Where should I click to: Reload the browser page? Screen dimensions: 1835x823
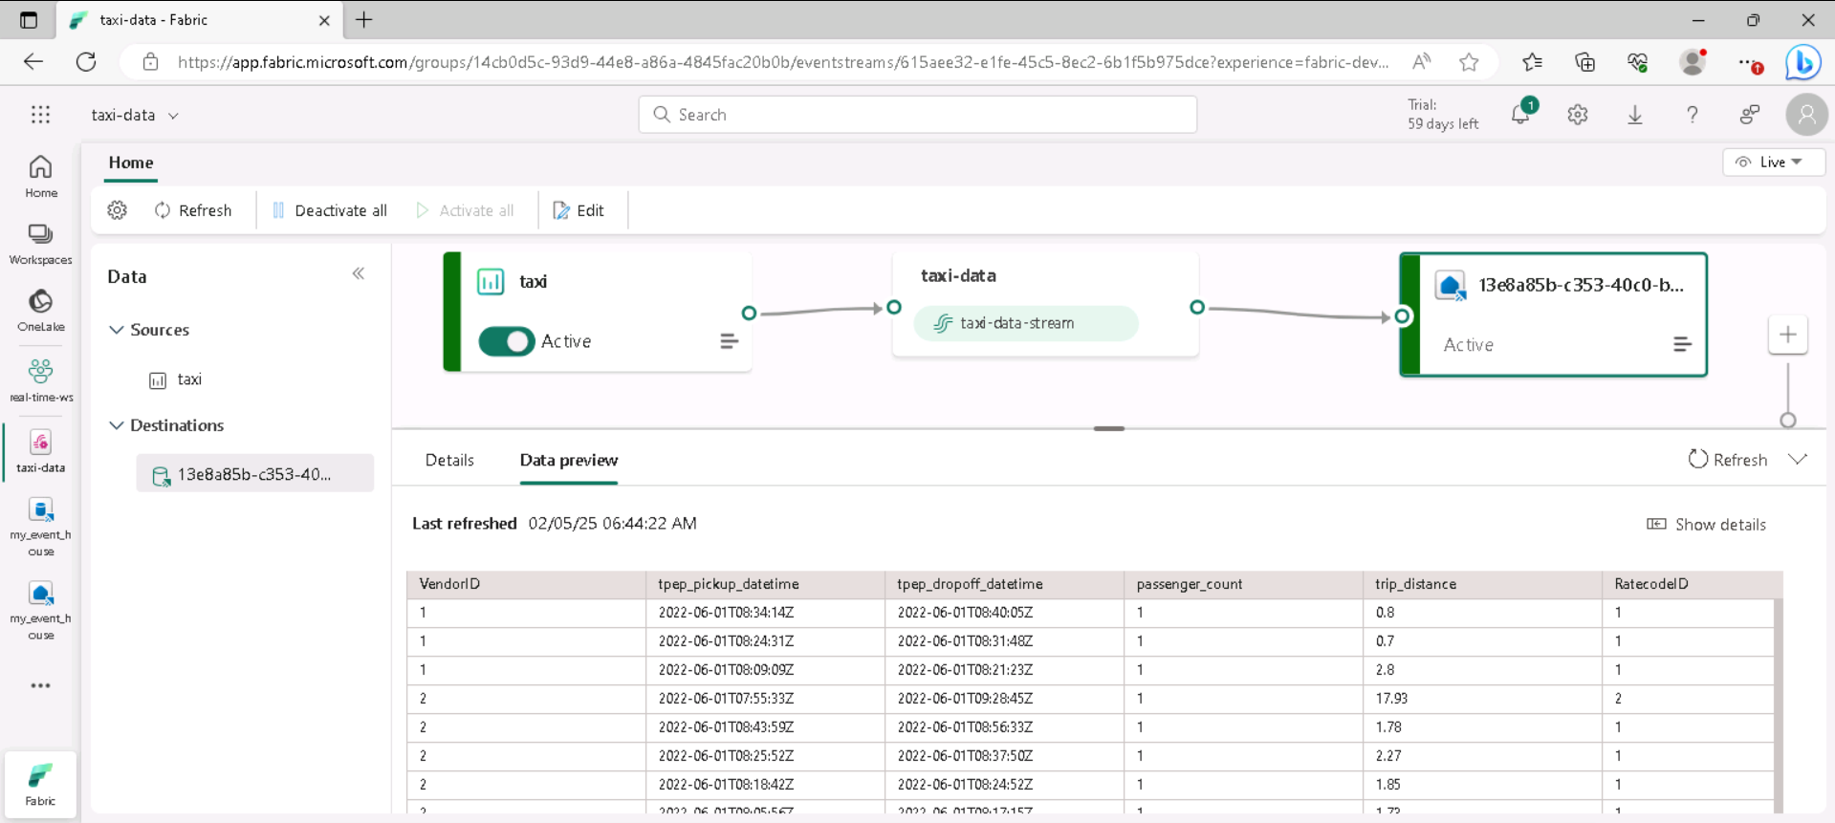tap(86, 62)
